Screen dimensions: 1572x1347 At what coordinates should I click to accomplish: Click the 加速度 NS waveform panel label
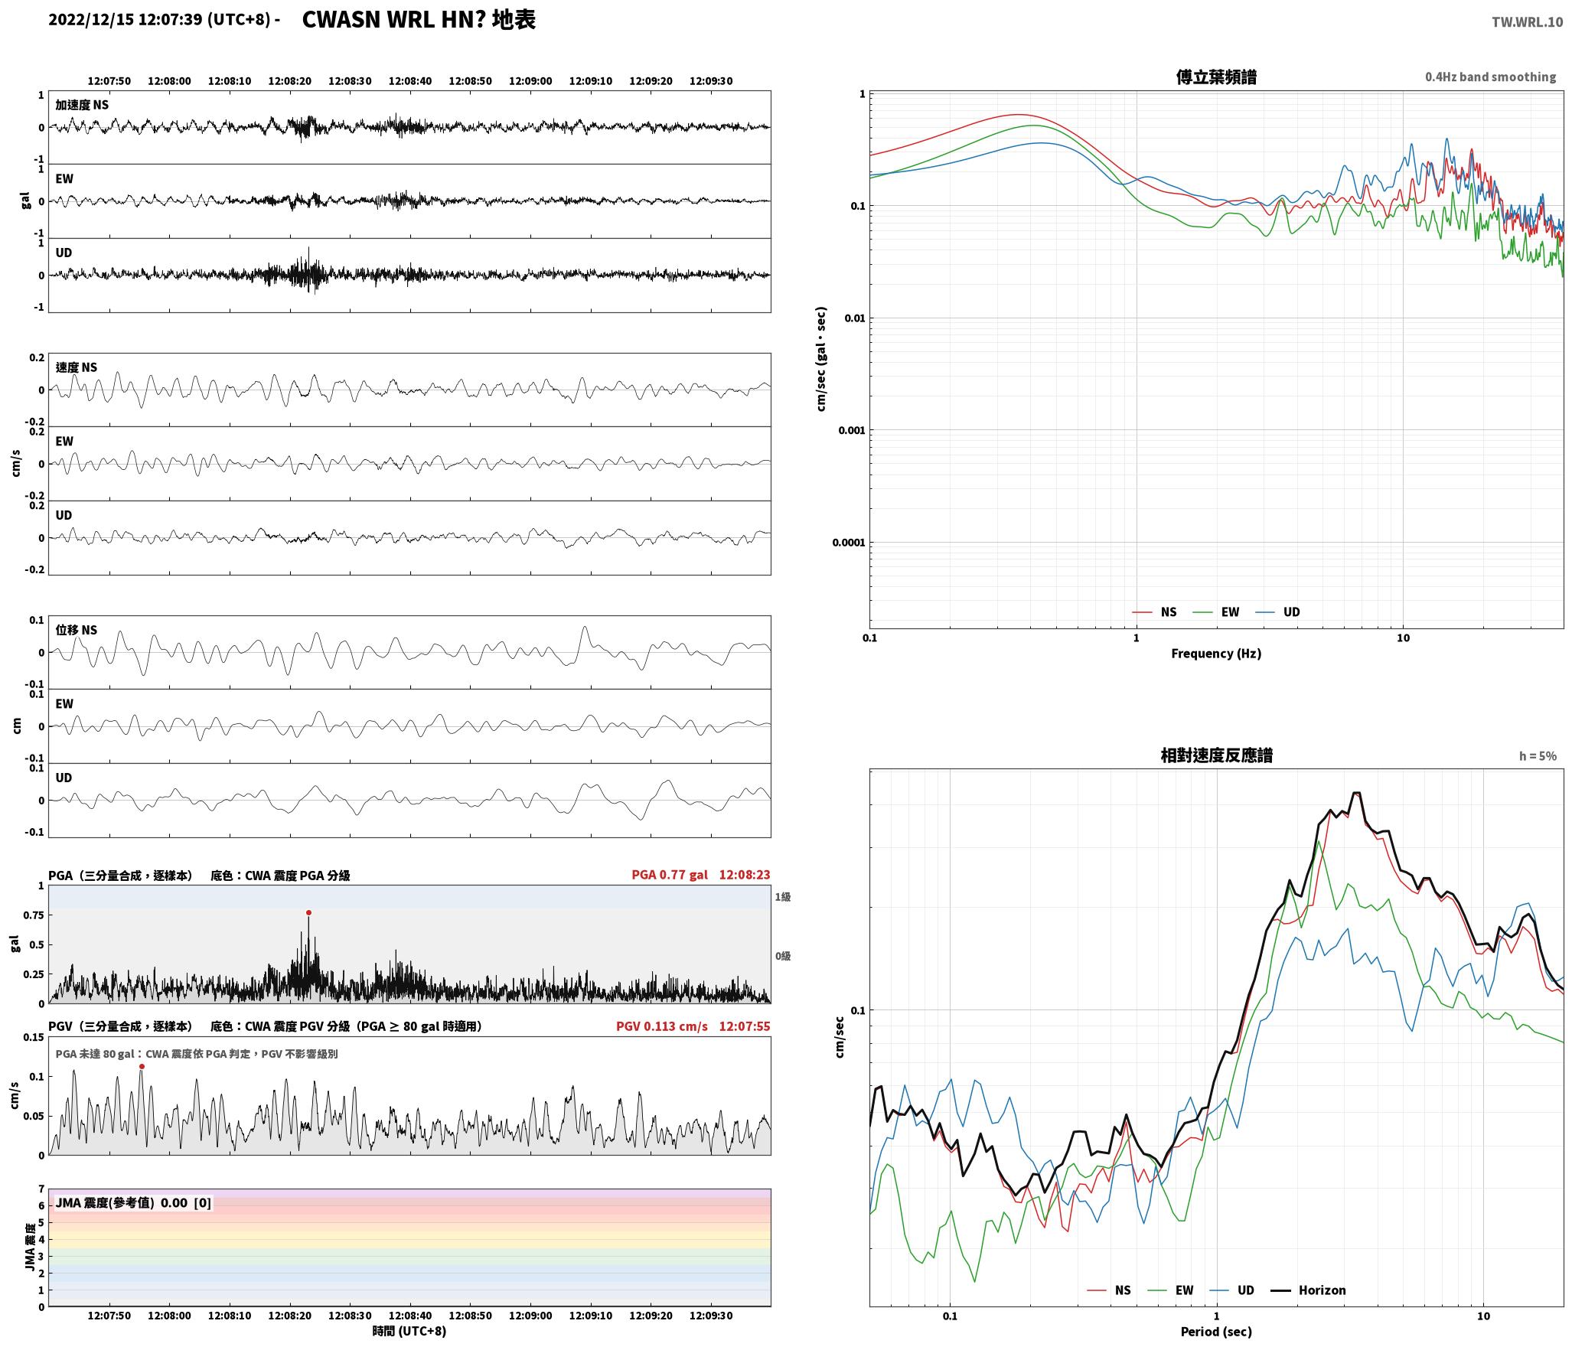pyautogui.click(x=82, y=105)
